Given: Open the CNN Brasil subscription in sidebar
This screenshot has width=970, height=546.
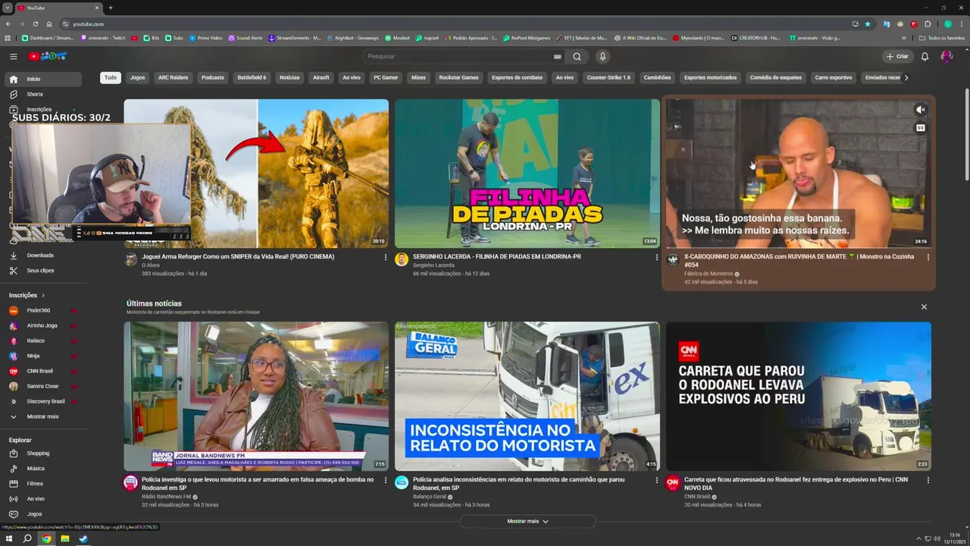Looking at the screenshot, I should tap(42, 371).
